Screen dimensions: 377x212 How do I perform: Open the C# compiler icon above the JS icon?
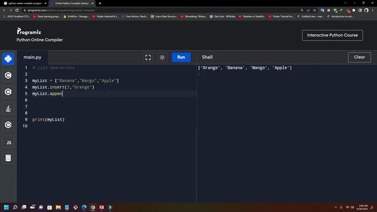pos(8,125)
